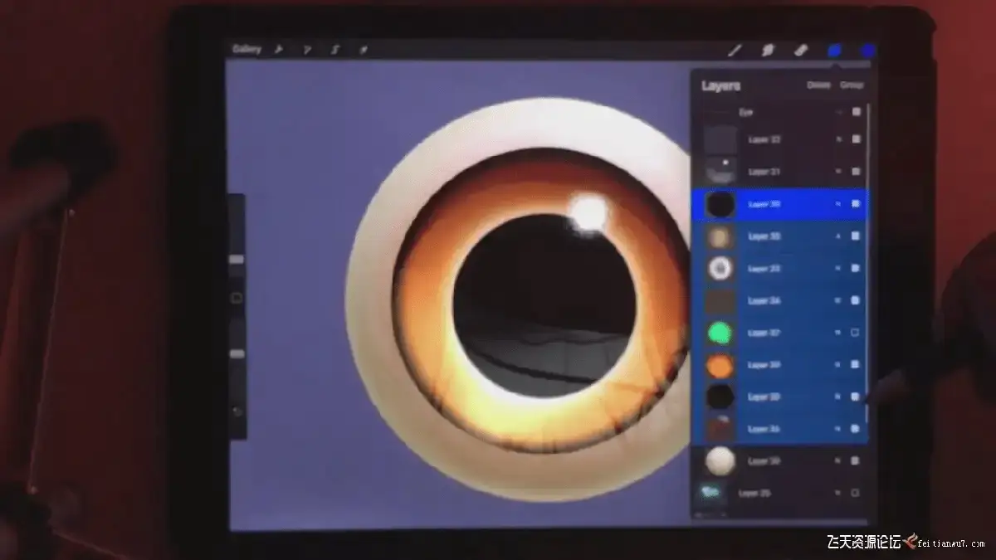
Task: Return to the Gallery
Action: 247,49
